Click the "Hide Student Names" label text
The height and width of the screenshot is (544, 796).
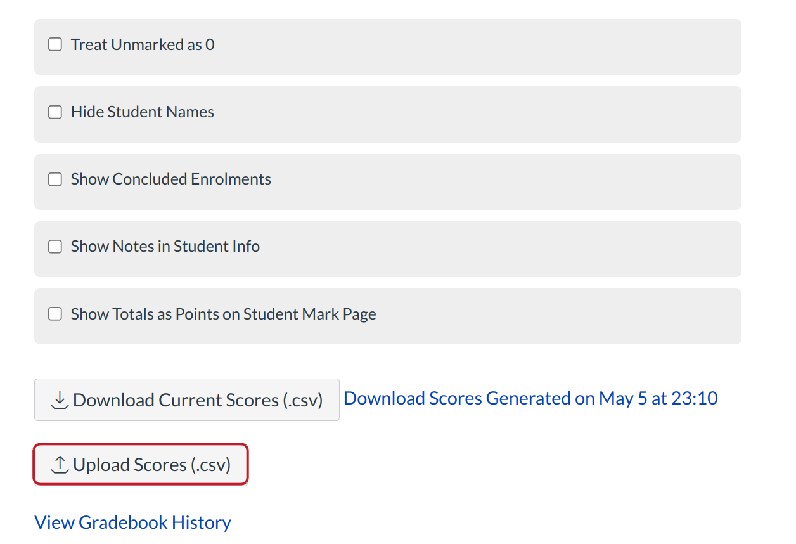143,112
